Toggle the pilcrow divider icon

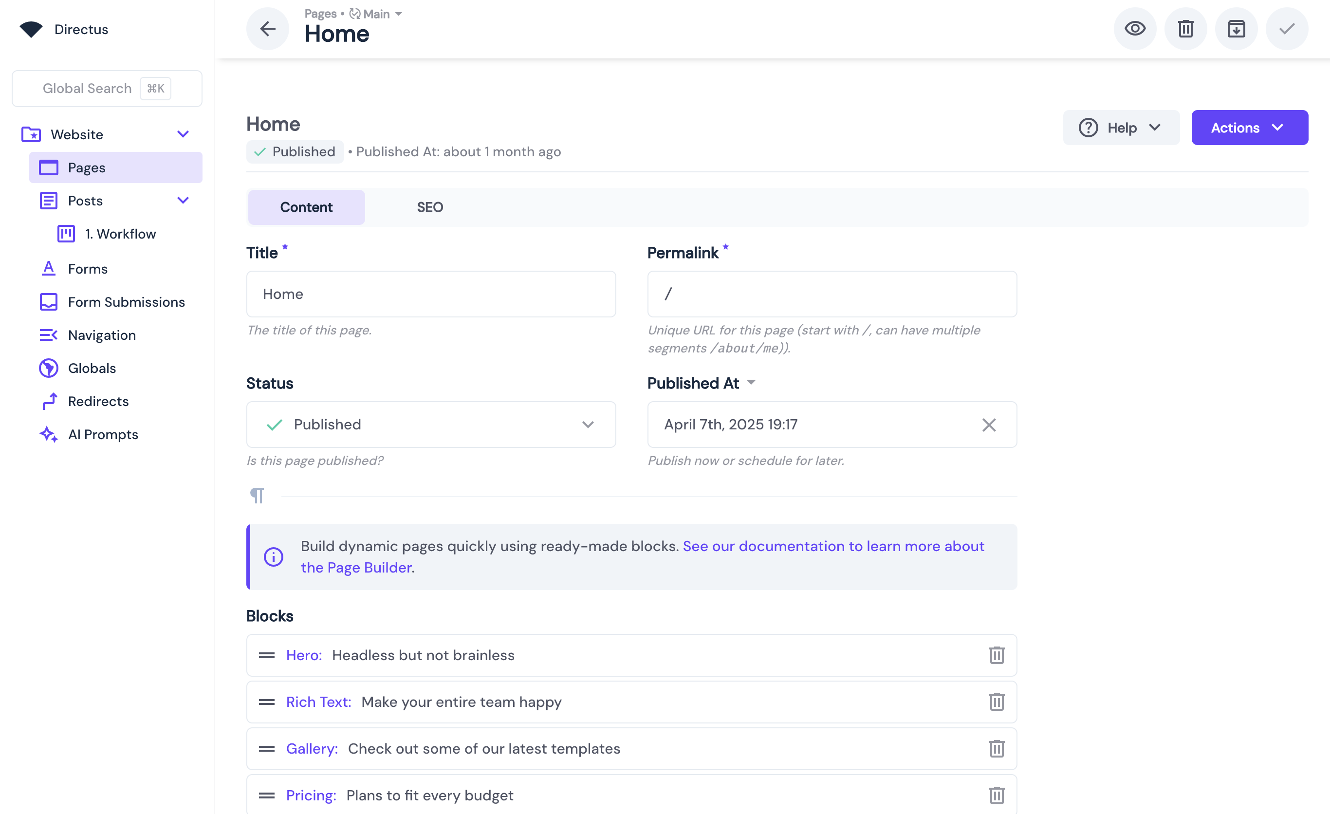click(x=258, y=495)
